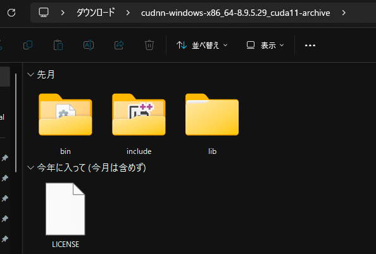Refresh the current folder view
This screenshot has width=376, height=254.
tap(11, 13)
